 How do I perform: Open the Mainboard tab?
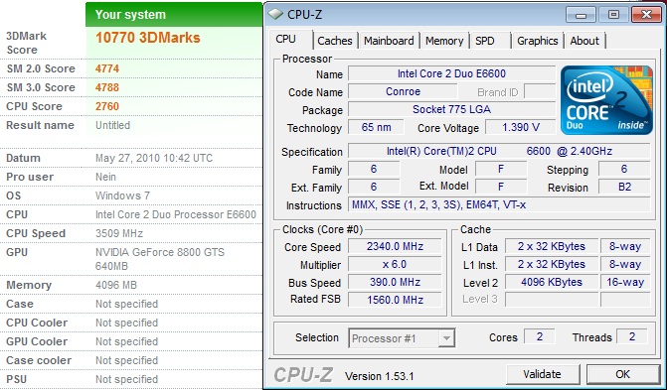[x=389, y=41]
